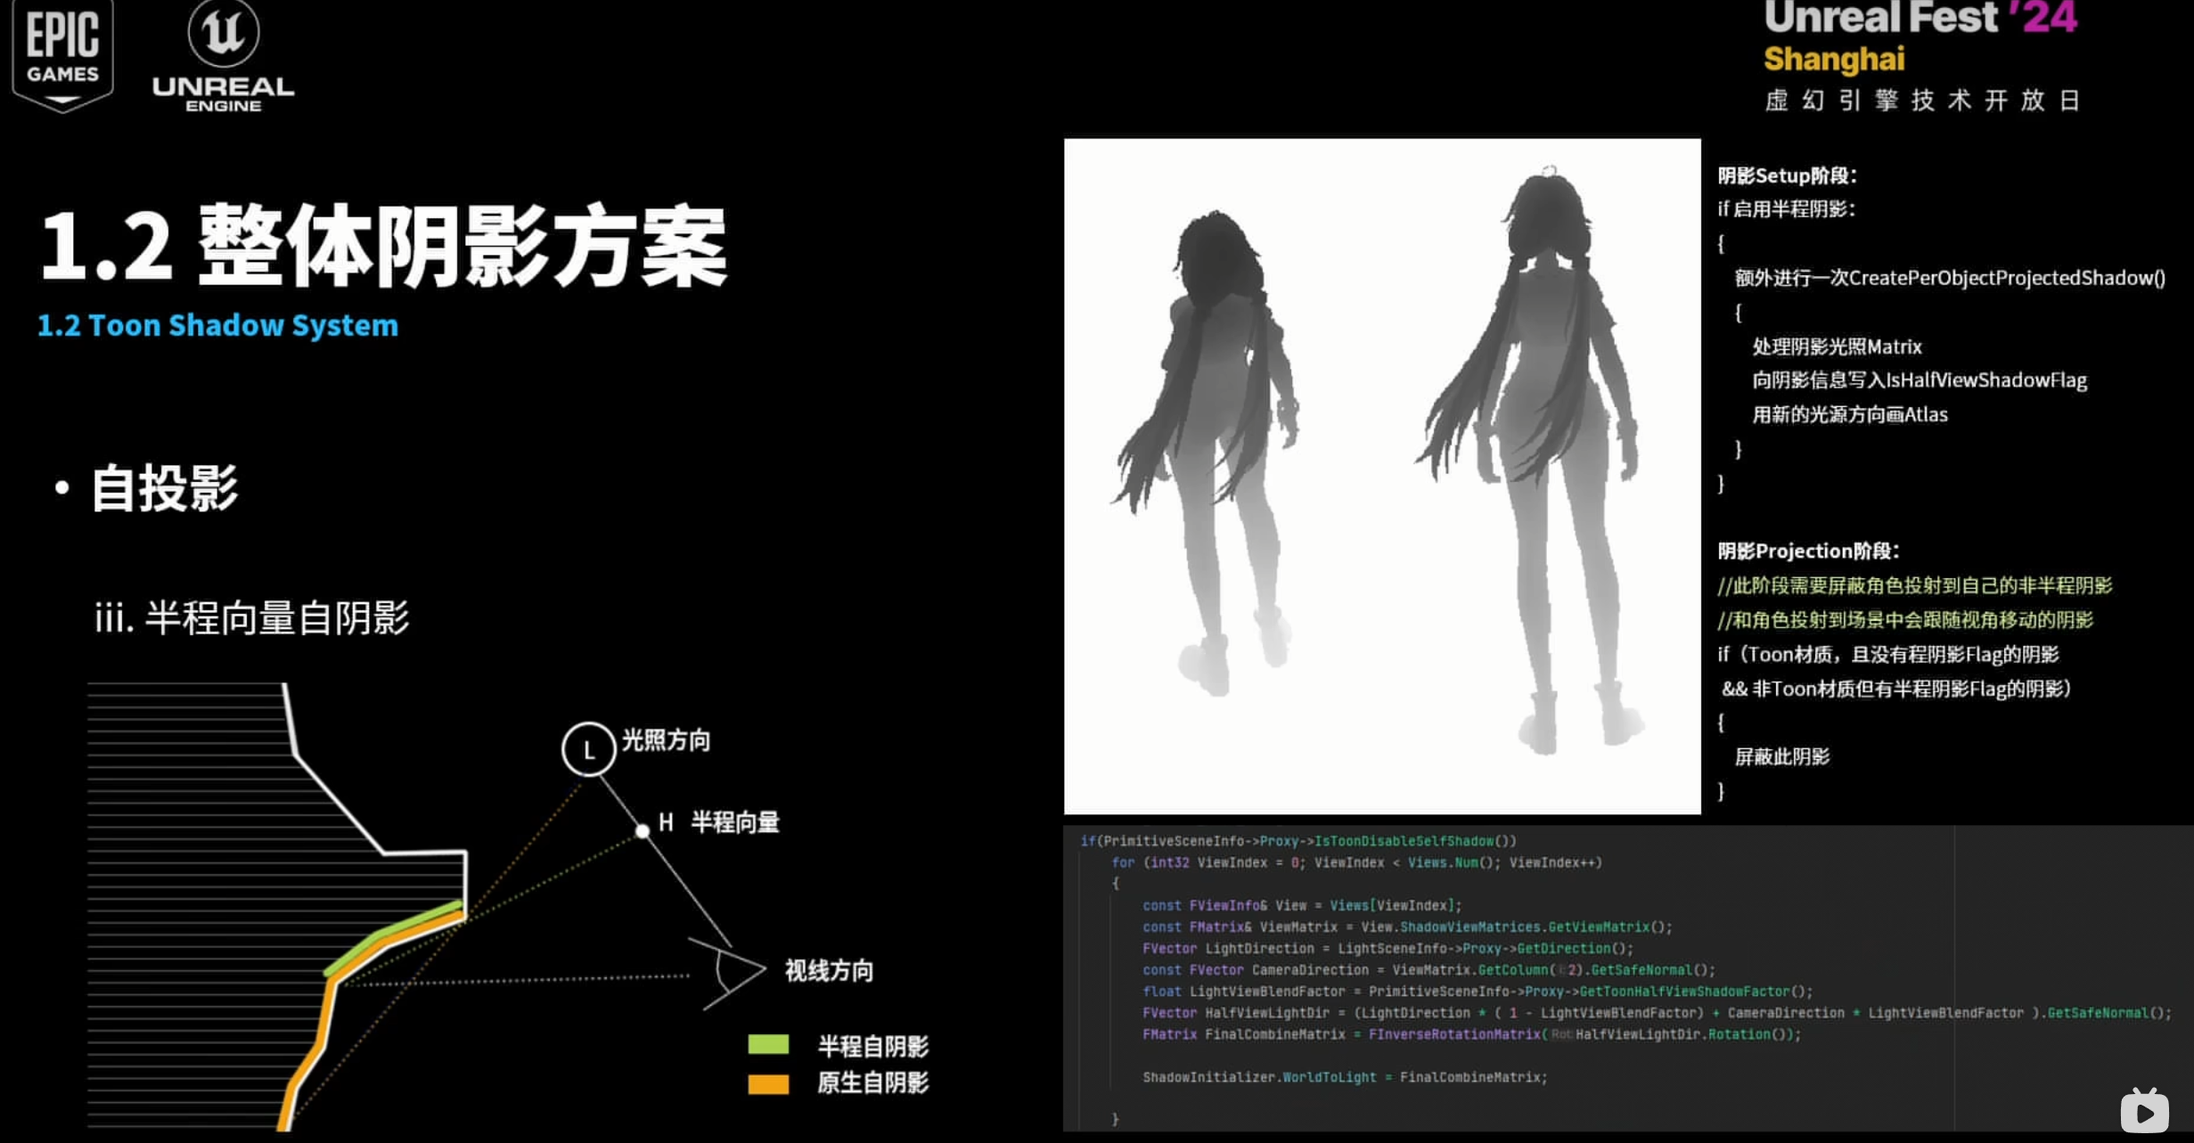Click the 阴影Projection阶段 heading text
This screenshot has width=2194, height=1143.
[1808, 551]
